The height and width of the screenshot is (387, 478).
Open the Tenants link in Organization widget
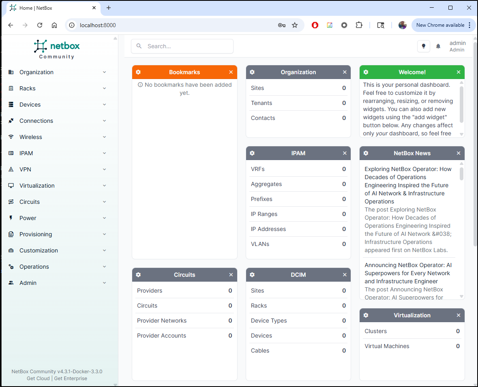(x=261, y=103)
